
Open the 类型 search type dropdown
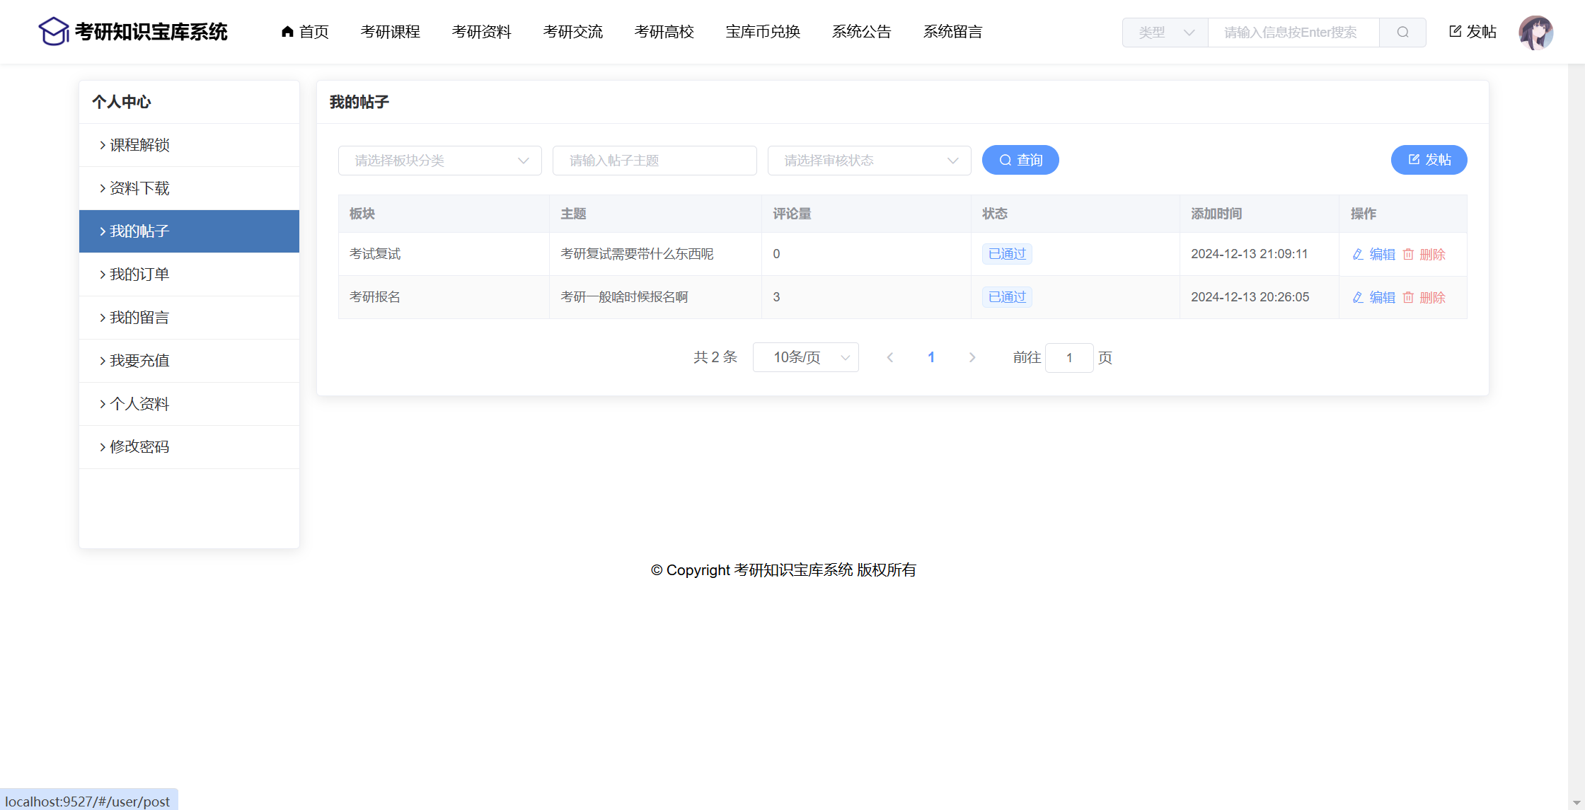[1165, 33]
